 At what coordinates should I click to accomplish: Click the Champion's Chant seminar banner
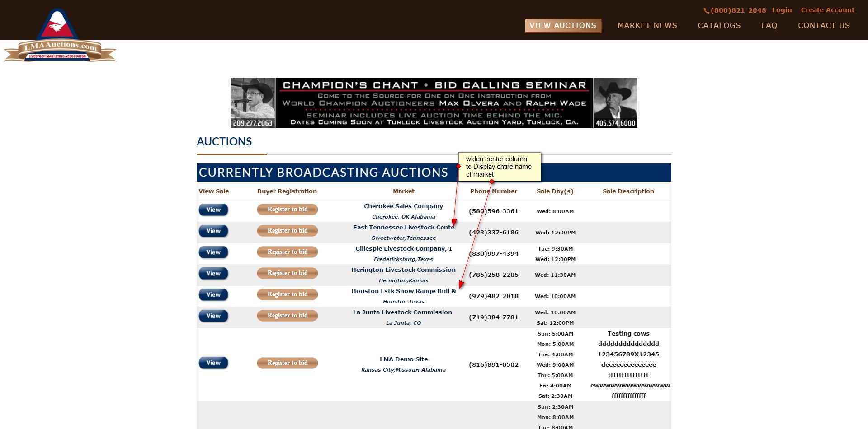tap(434, 103)
